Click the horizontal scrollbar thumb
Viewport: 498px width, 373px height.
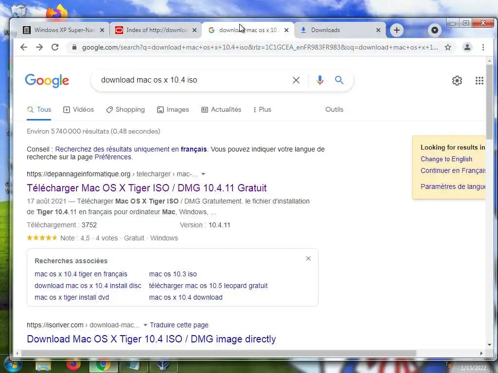tap(218, 353)
